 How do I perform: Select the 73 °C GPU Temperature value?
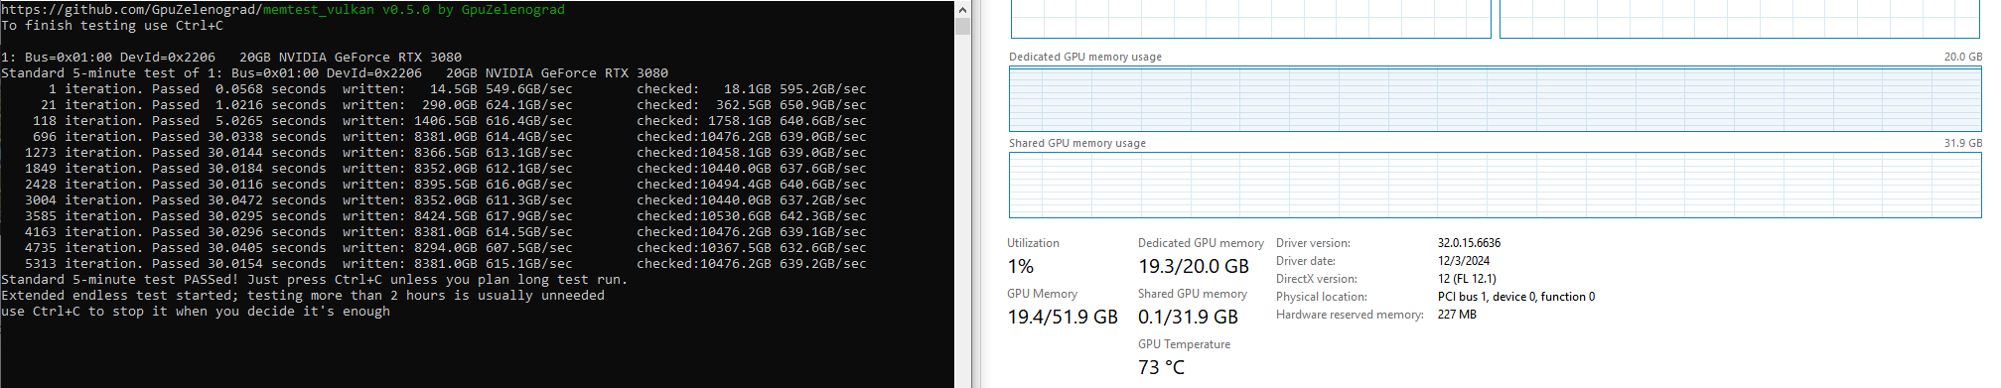1161,367
